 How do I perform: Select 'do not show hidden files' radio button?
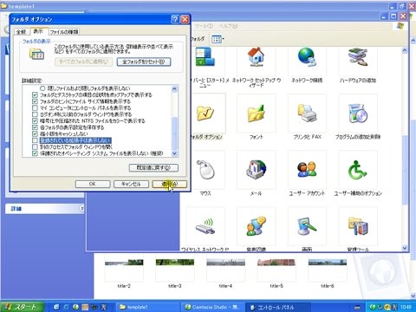pyautogui.click(x=42, y=88)
